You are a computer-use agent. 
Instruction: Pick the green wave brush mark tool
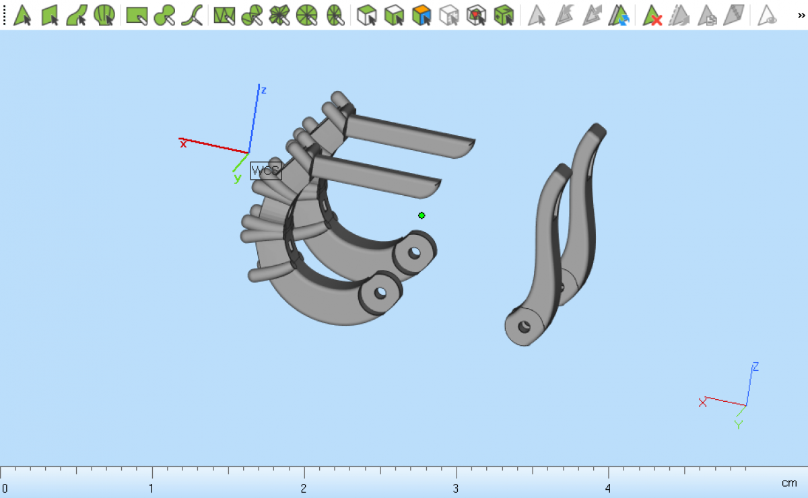point(193,14)
